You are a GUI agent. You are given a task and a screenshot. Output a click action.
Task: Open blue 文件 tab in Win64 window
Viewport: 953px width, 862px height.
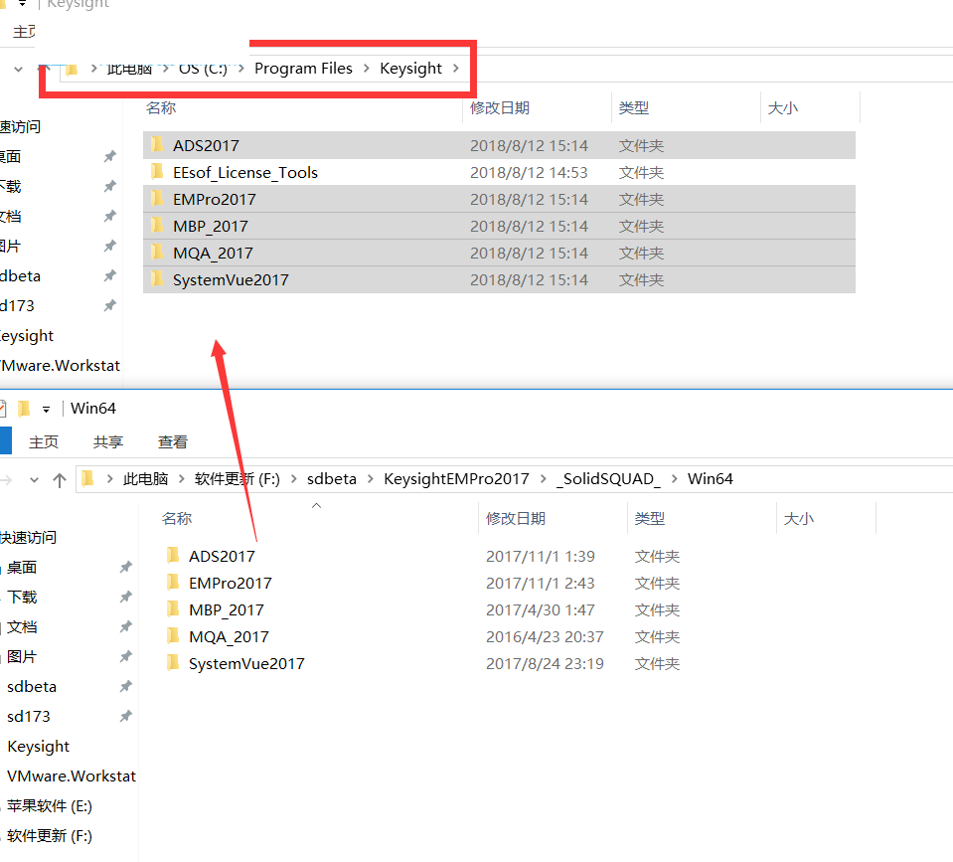6,440
